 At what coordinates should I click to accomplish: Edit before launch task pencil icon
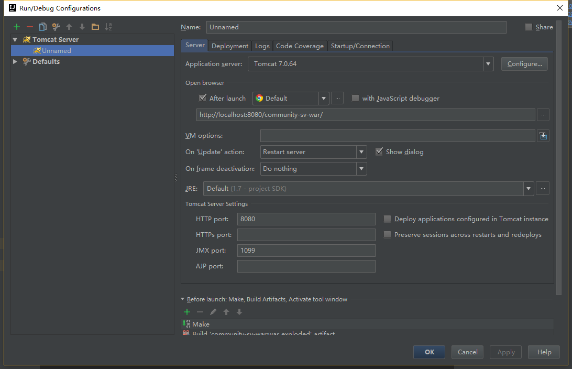click(x=213, y=312)
